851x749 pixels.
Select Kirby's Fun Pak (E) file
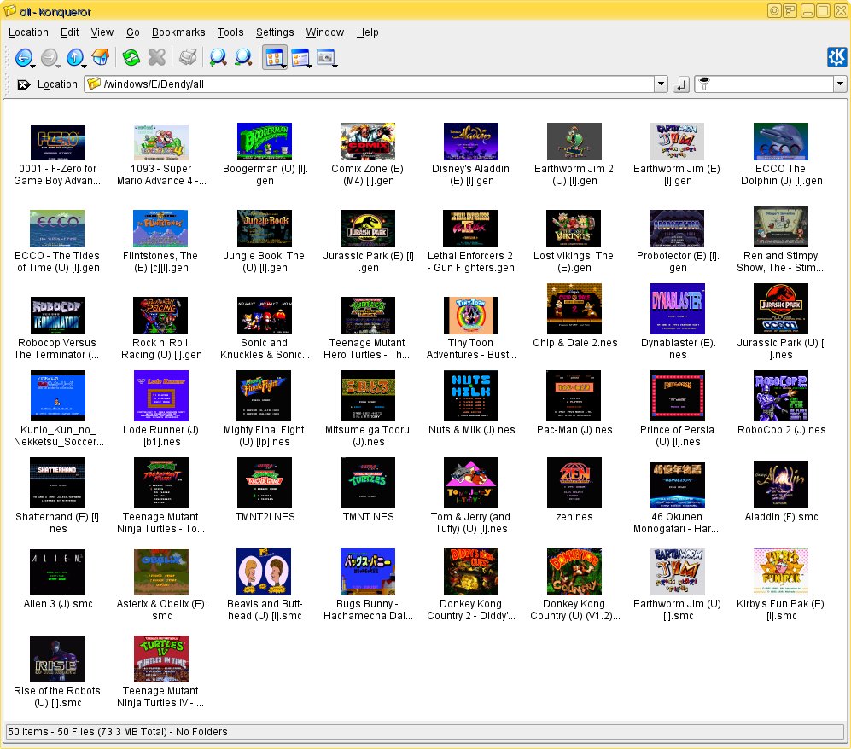point(780,584)
